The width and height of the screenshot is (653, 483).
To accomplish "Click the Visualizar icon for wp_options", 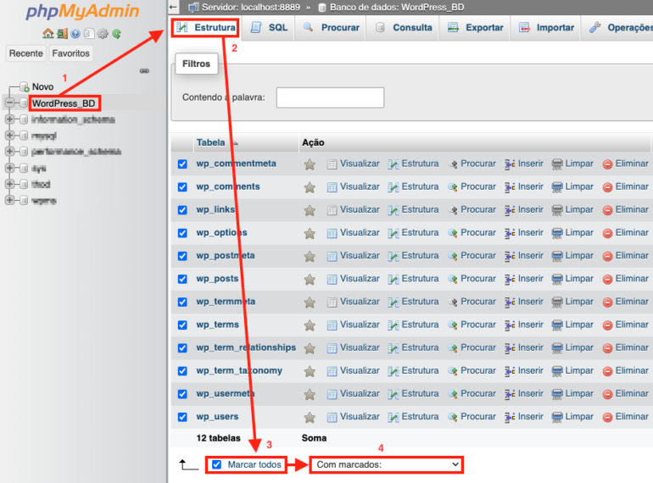I will point(332,233).
